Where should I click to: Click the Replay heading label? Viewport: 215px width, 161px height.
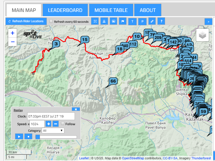pos(18,110)
